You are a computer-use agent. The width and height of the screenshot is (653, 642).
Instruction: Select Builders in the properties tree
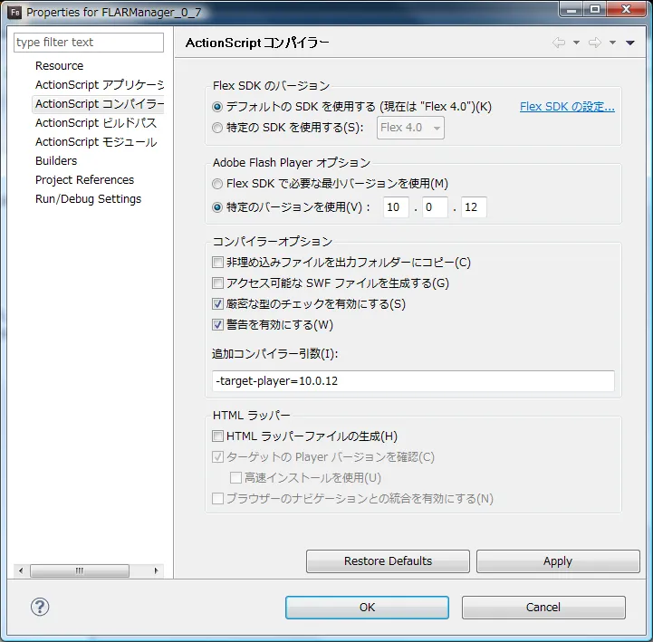tap(56, 161)
